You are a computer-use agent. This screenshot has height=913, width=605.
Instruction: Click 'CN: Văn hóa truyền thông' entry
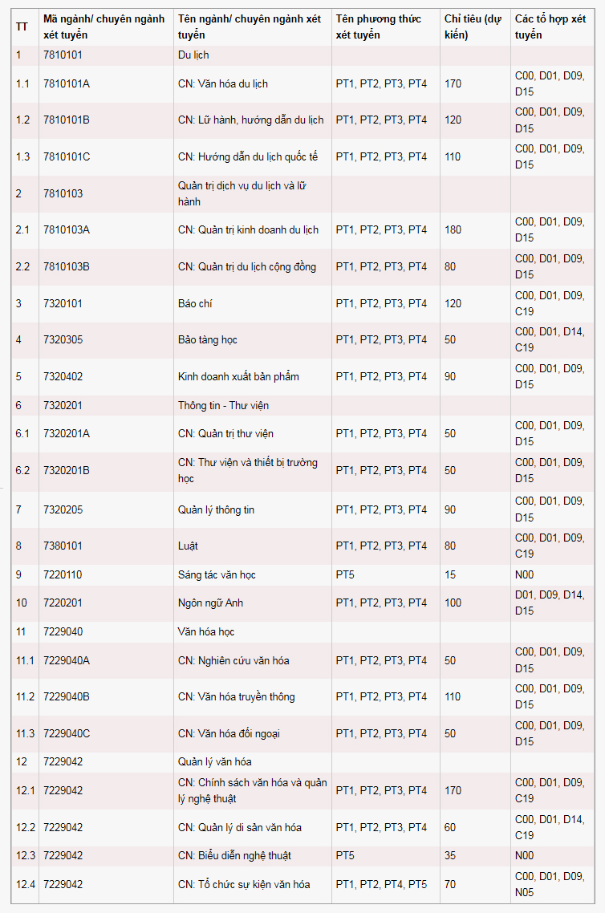pyautogui.click(x=237, y=697)
